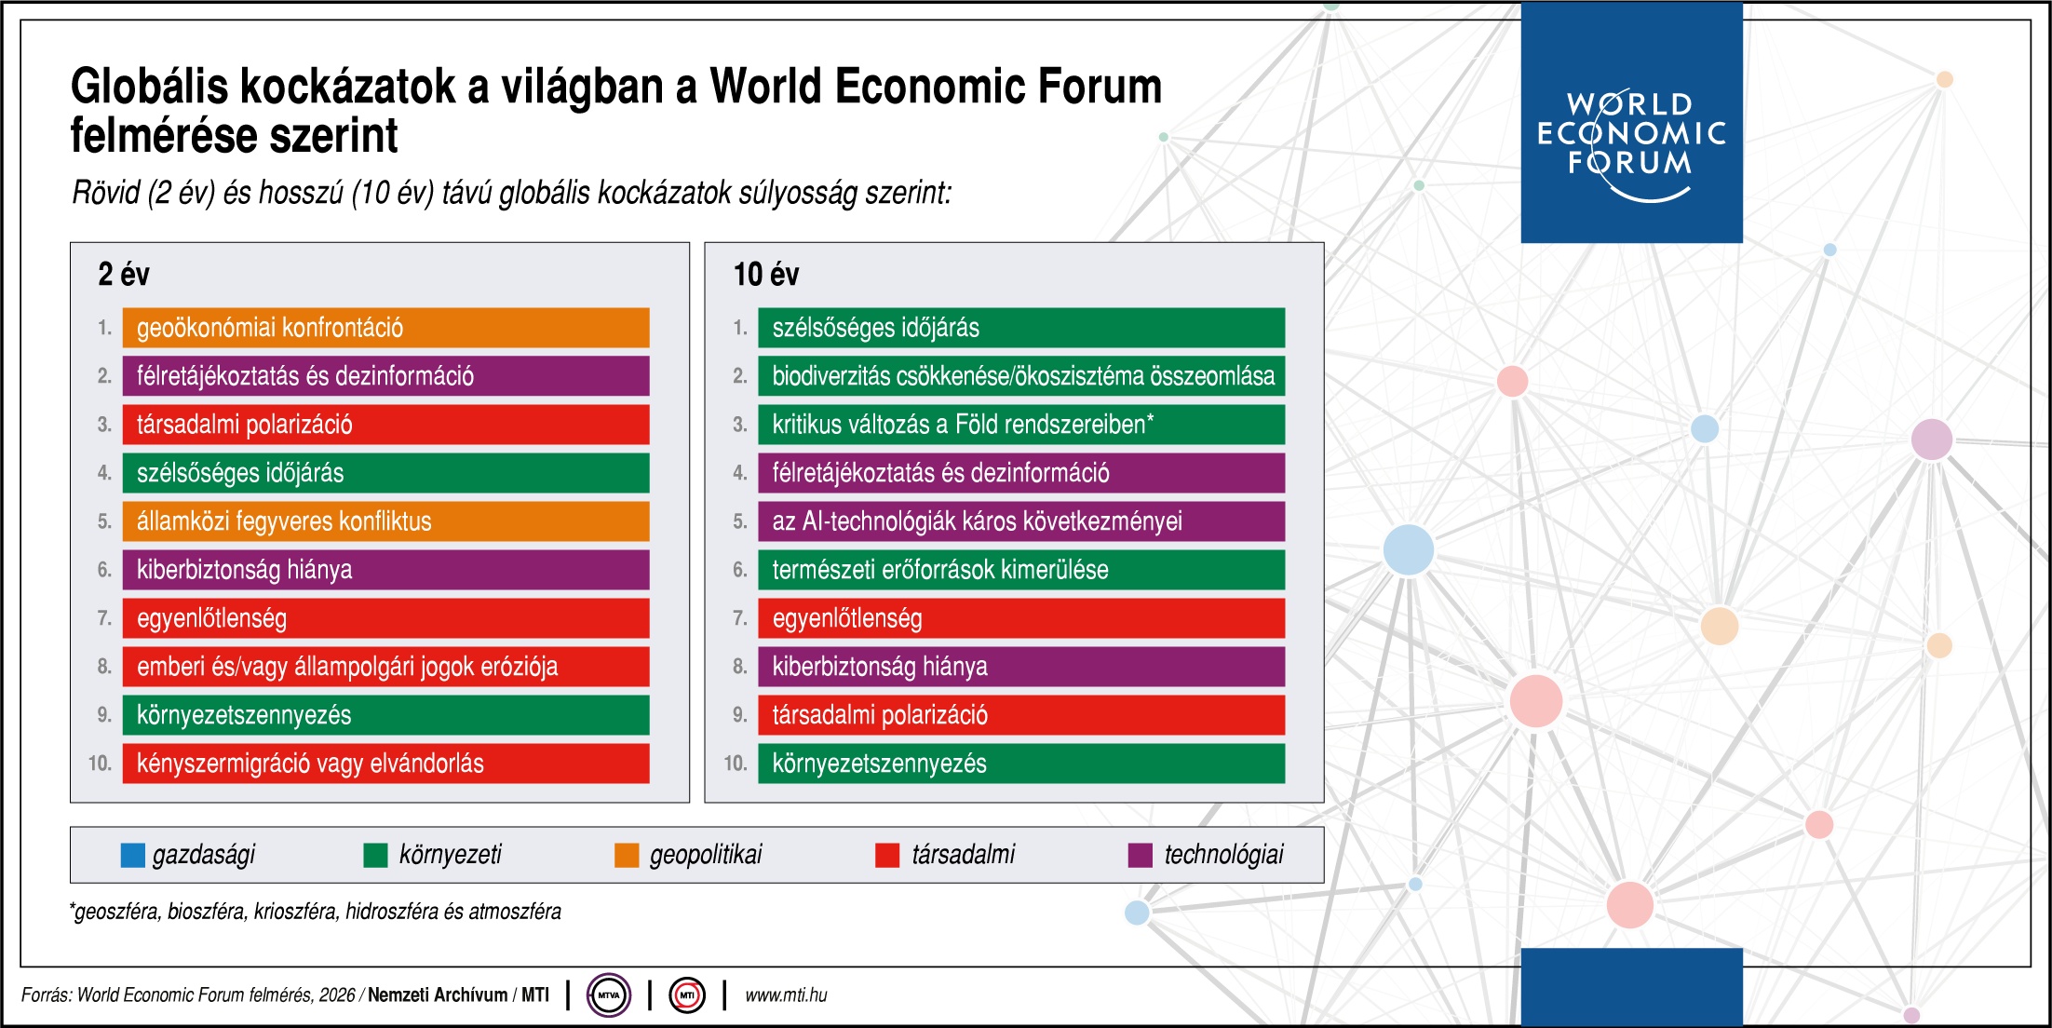Click természeti erőforrások kimerülése bar
The width and height of the screenshot is (2052, 1028).
coord(1020,570)
